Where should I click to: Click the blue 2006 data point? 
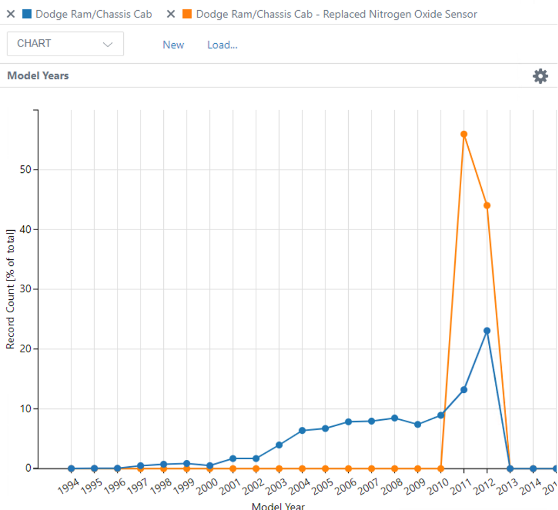(x=348, y=422)
